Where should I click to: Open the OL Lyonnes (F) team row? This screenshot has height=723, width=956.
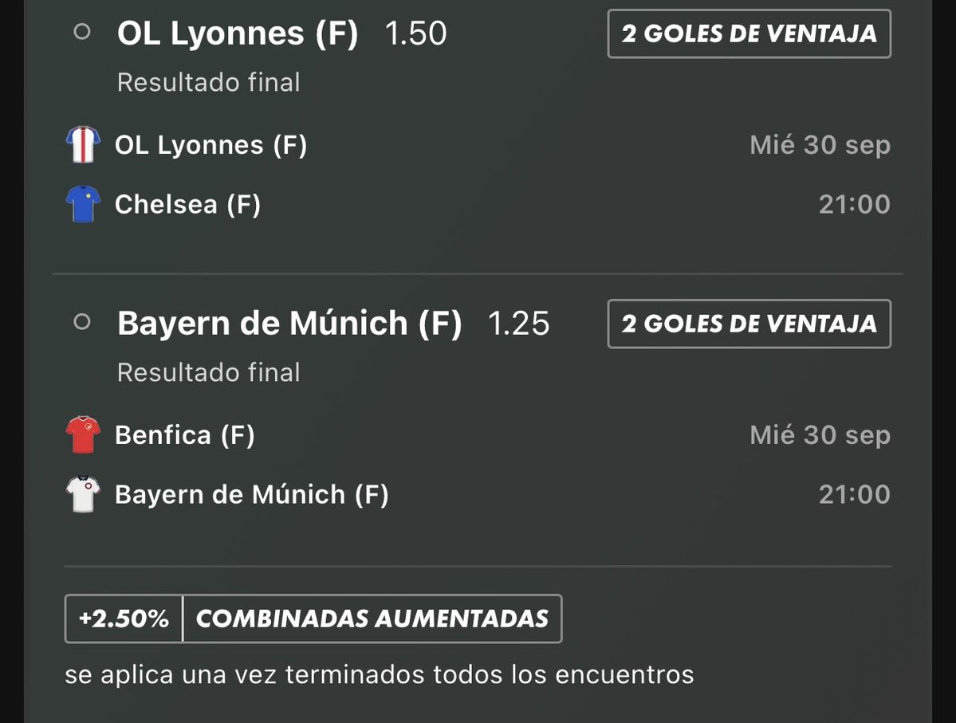pos(478,145)
